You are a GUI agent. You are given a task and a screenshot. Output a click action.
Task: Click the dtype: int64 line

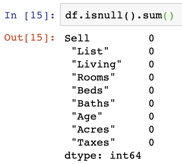click(x=103, y=156)
